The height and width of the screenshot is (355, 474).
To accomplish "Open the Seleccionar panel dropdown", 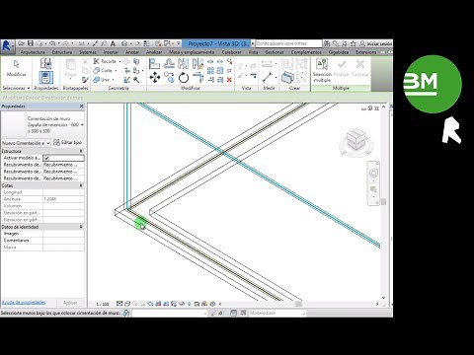I will (16, 88).
